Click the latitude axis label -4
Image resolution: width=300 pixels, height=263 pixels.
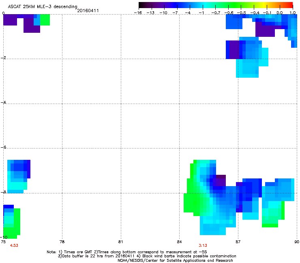[x=3, y=102]
